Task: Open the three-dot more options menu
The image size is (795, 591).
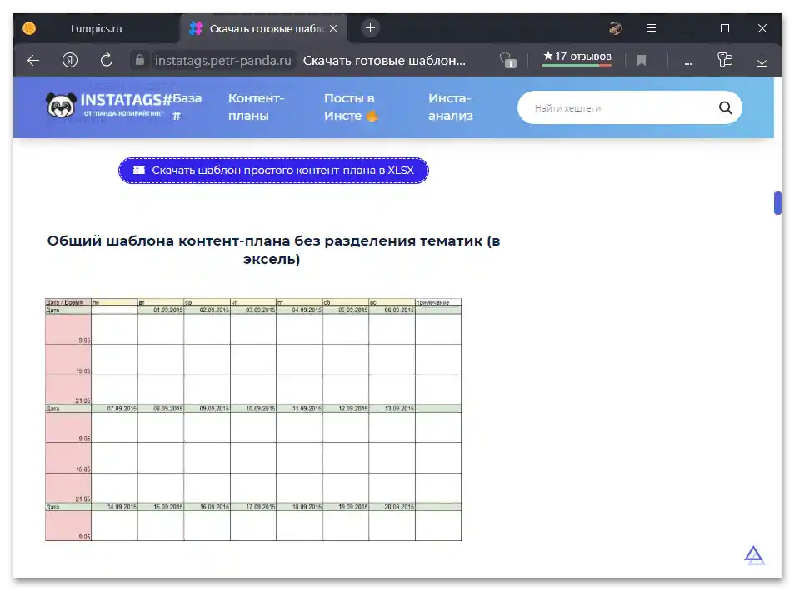Action: point(688,62)
